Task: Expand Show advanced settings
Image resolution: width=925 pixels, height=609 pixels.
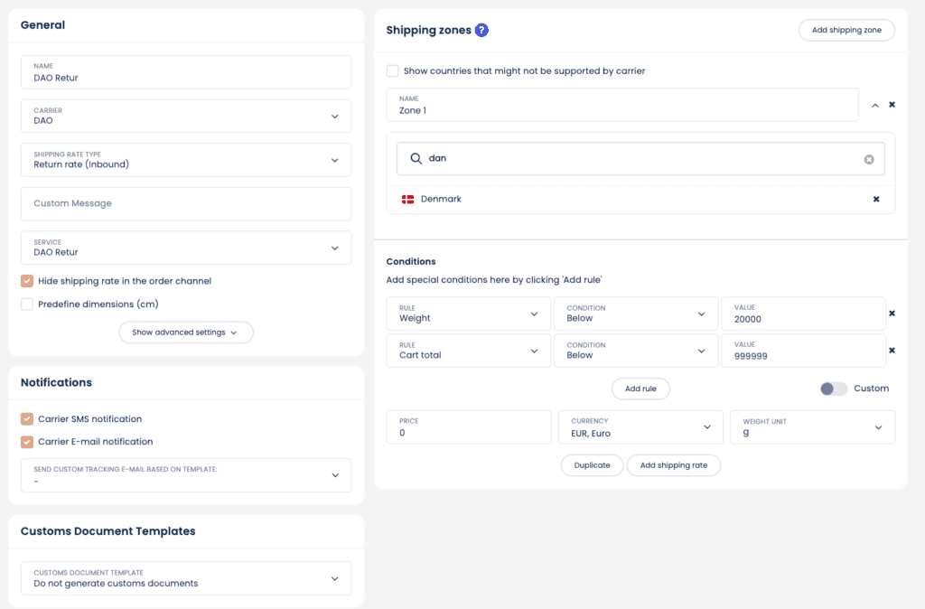Action: tap(186, 333)
